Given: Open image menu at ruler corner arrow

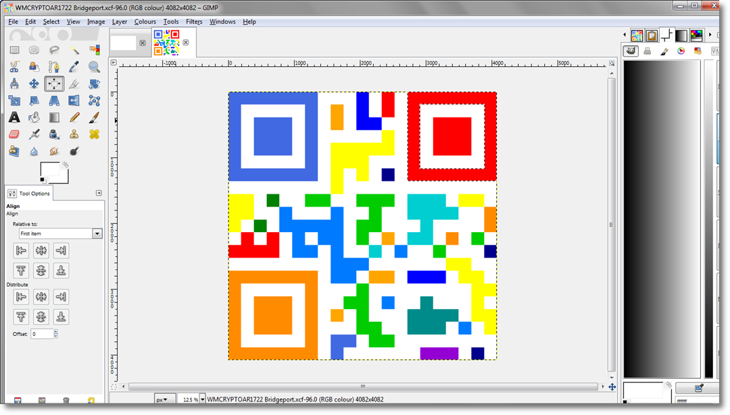Looking at the screenshot, I should pyautogui.click(x=114, y=62).
